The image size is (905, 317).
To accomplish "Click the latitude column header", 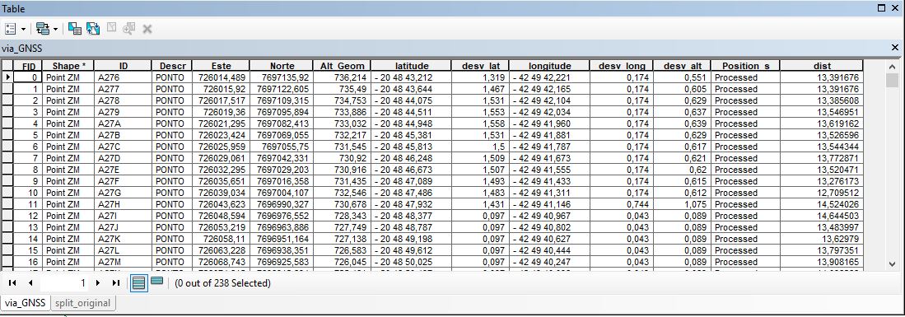I will [411, 66].
